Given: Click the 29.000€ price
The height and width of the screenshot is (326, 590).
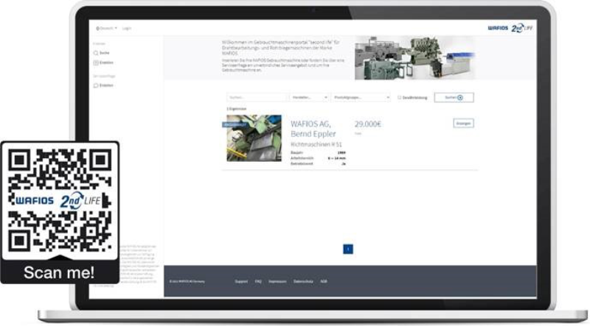Looking at the screenshot, I should pyautogui.click(x=367, y=124).
